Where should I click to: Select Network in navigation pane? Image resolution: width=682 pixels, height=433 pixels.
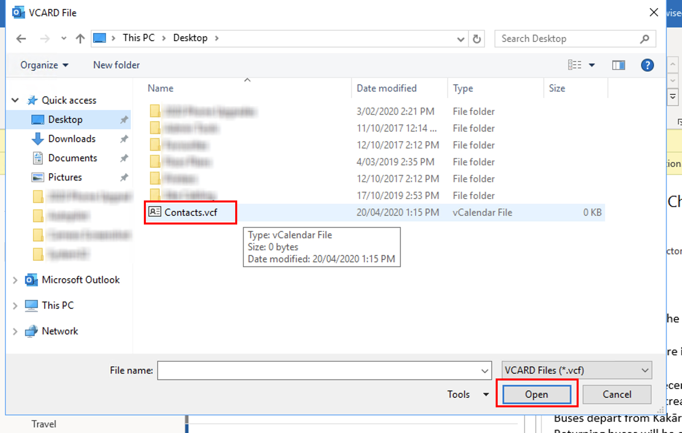coord(60,331)
